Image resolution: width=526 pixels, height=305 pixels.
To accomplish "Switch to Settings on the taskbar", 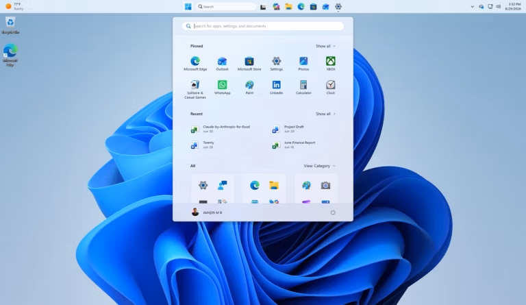I will click(x=338, y=6).
